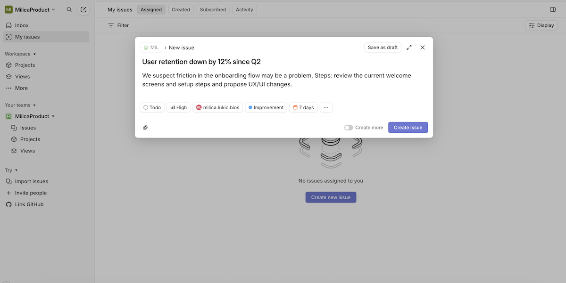Select the blue Improvement label chip

266,107
